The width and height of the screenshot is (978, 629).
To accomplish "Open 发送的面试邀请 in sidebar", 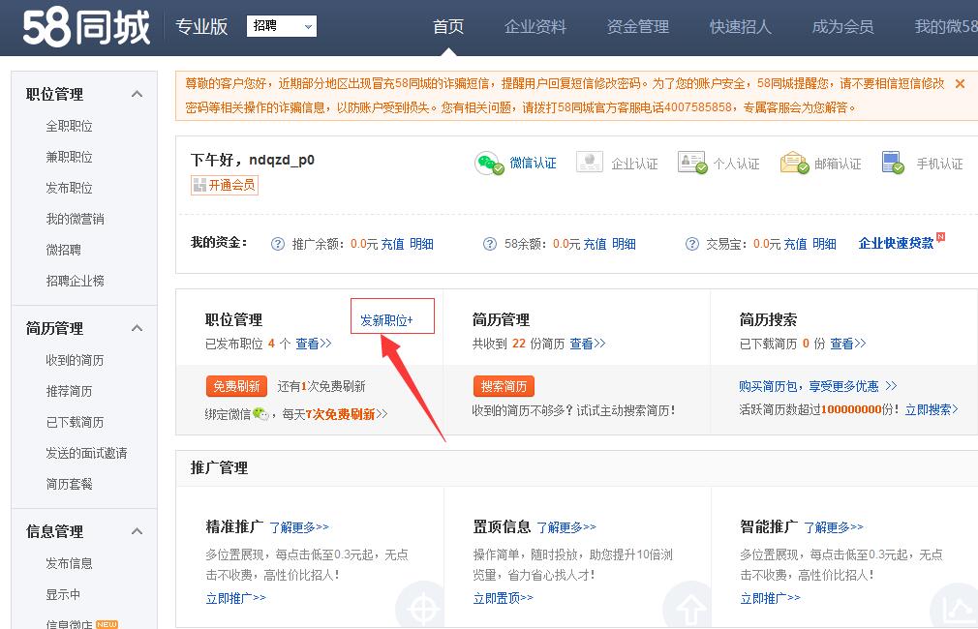I will coord(86,453).
